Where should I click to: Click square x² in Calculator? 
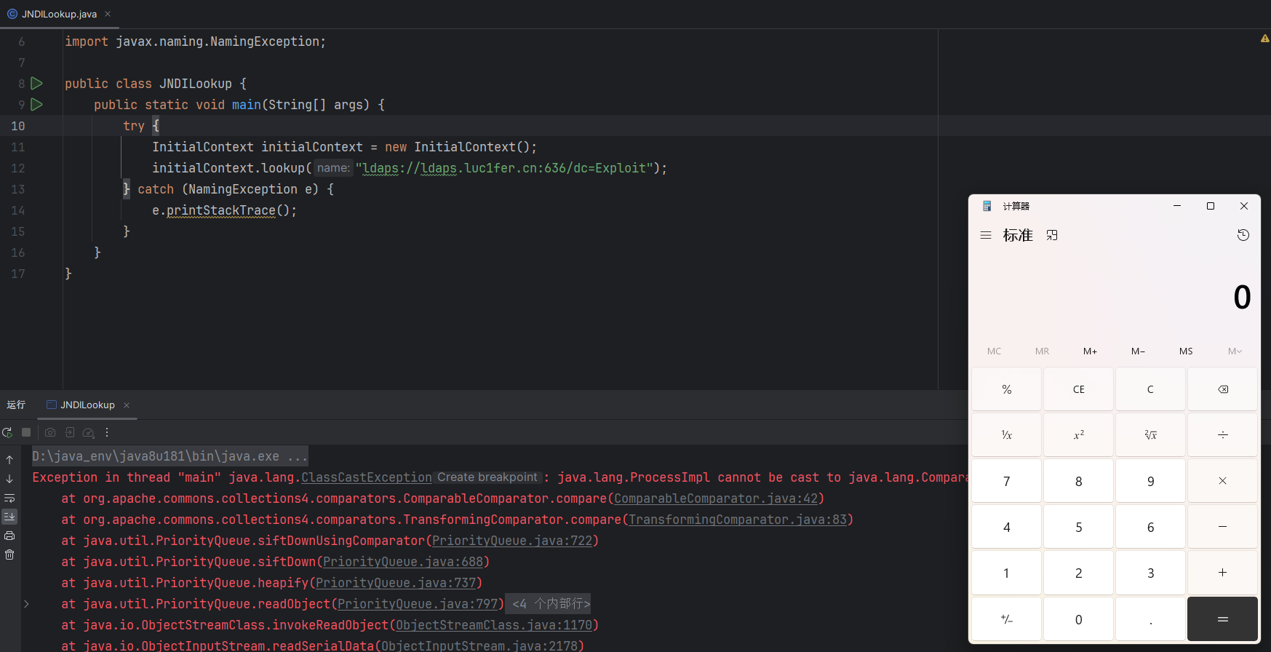pyautogui.click(x=1078, y=435)
